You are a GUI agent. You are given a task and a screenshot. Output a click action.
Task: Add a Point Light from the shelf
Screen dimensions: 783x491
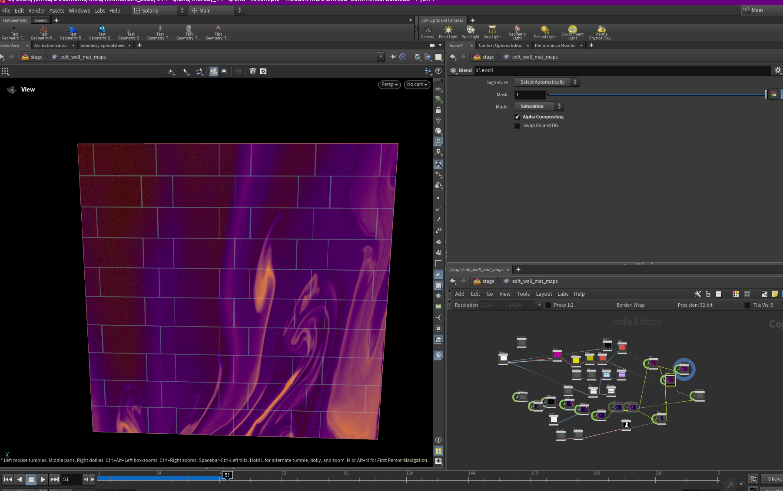[448, 32]
